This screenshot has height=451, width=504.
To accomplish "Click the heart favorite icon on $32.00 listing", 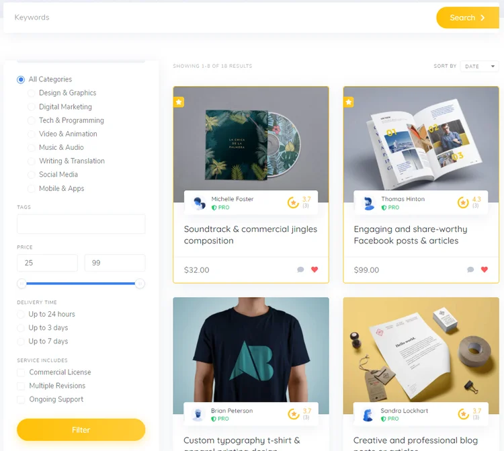I will click(314, 270).
